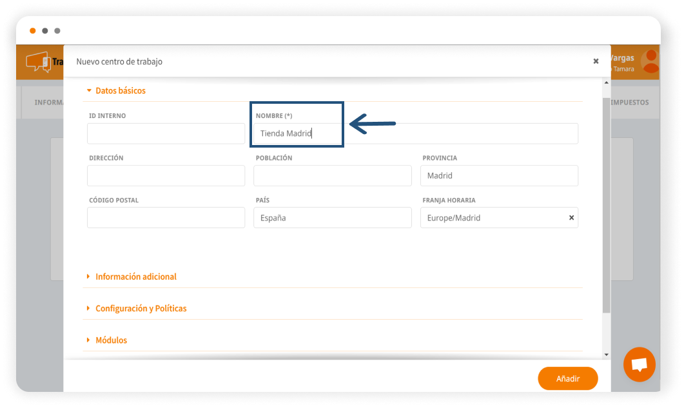Click the ID interno input field

point(166,133)
